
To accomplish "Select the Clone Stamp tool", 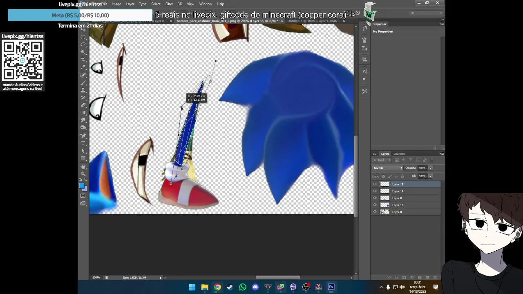I will 83,90.
